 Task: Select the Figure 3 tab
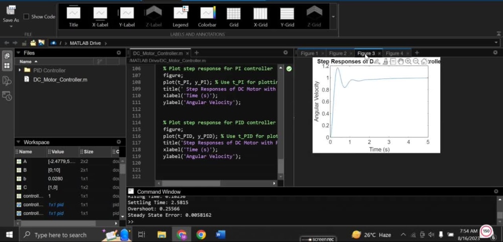[366, 53]
